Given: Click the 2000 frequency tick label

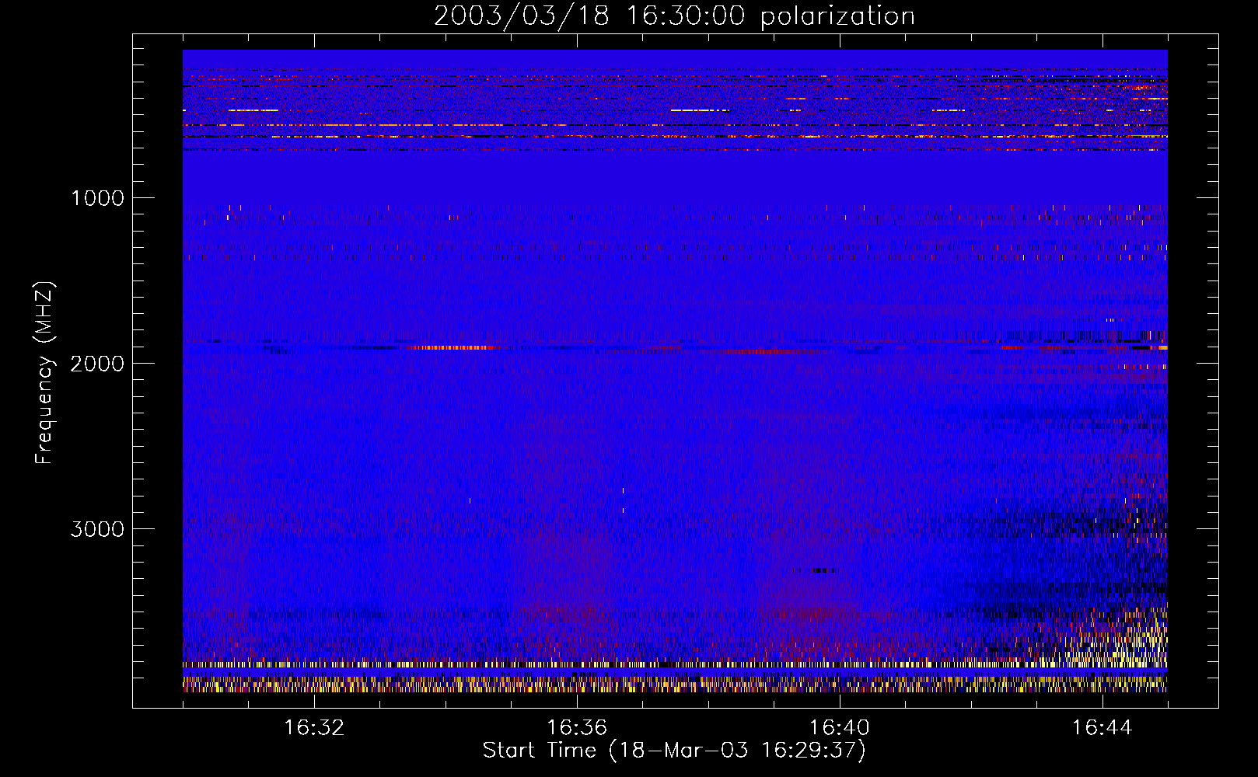Looking at the screenshot, I should pyautogui.click(x=98, y=364).
